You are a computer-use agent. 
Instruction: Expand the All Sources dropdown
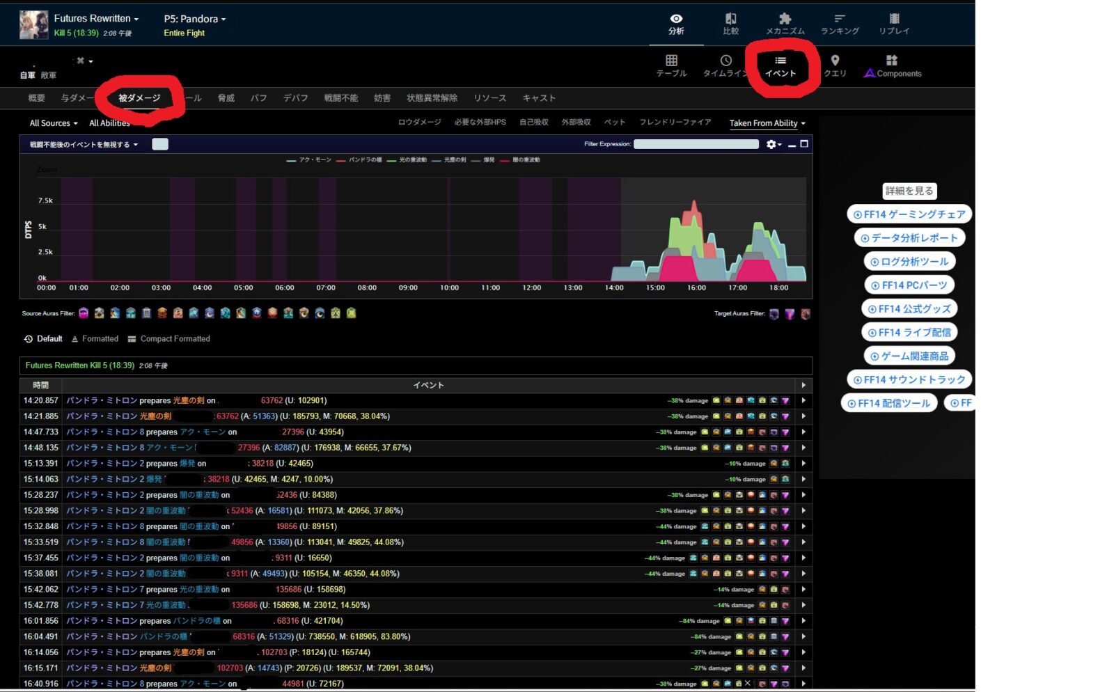[53, 123]
